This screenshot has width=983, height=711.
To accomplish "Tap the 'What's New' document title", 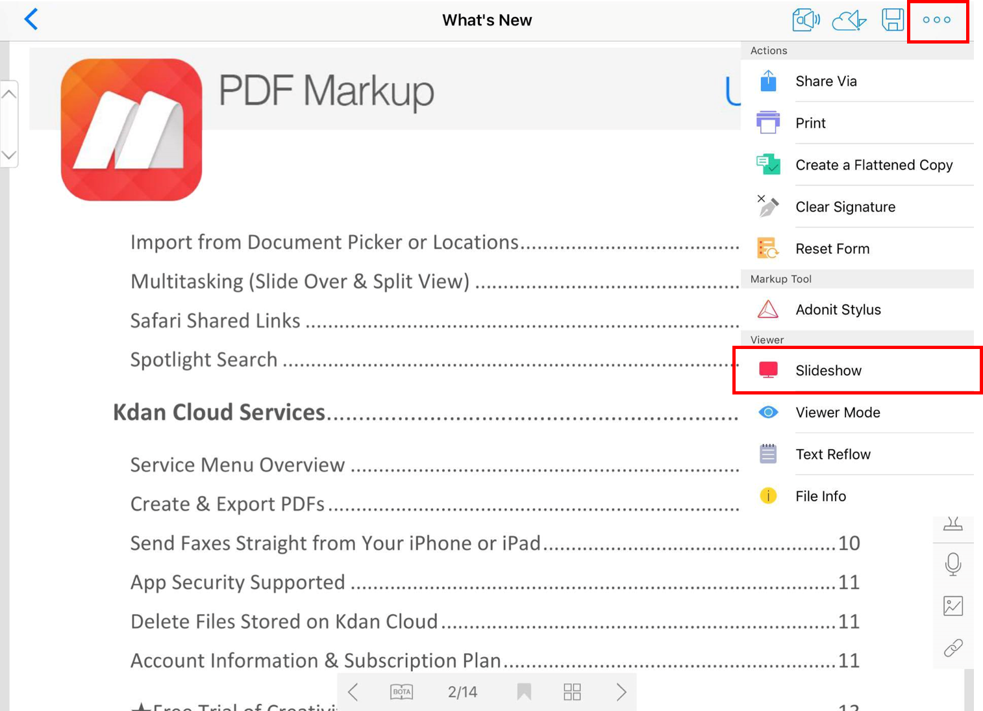I will (487, 20).
